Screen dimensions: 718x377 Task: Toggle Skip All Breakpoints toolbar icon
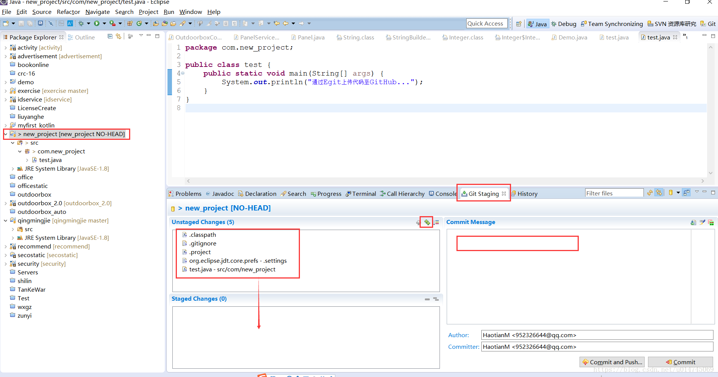(x=51, y=23)
